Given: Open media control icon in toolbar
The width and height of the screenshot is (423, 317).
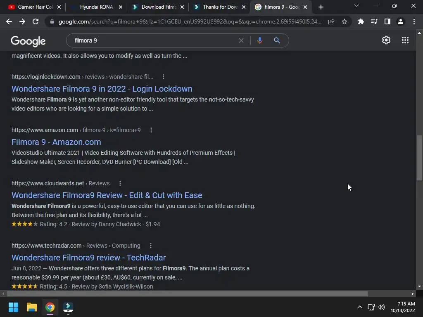Looking at the screenshot, I should pos(374,21).
